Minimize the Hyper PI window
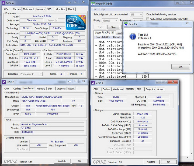This screenshot has width=194, height=166. (x=177, y=3)
